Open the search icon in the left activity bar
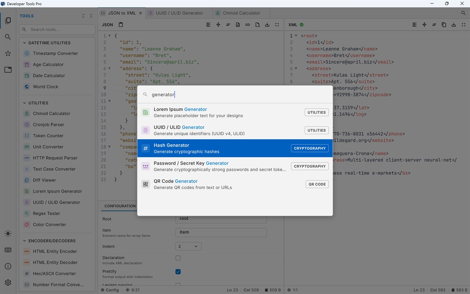This screenshot has height=294, width=470. (x=8, y=37)
